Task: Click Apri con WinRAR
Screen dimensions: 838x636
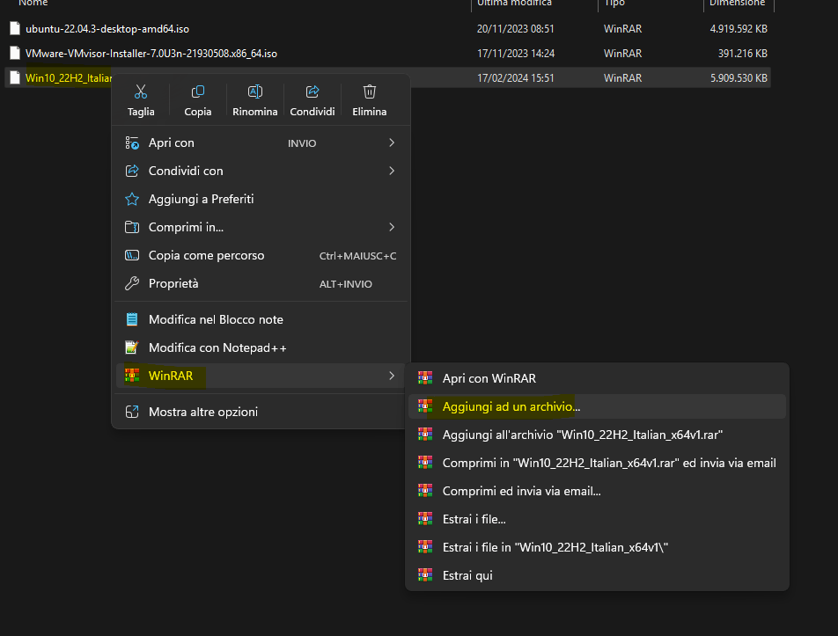Action: pyautogui.click(x=489, y=378)
